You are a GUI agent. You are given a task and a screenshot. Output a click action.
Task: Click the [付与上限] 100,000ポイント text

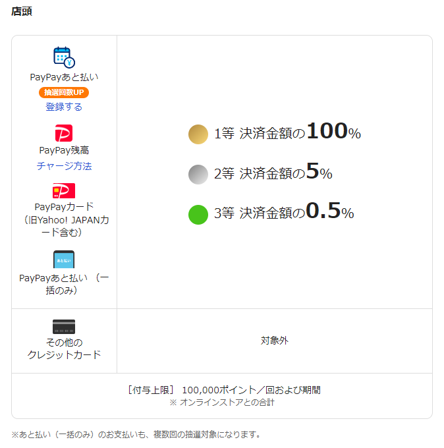(x=224, y=390)
